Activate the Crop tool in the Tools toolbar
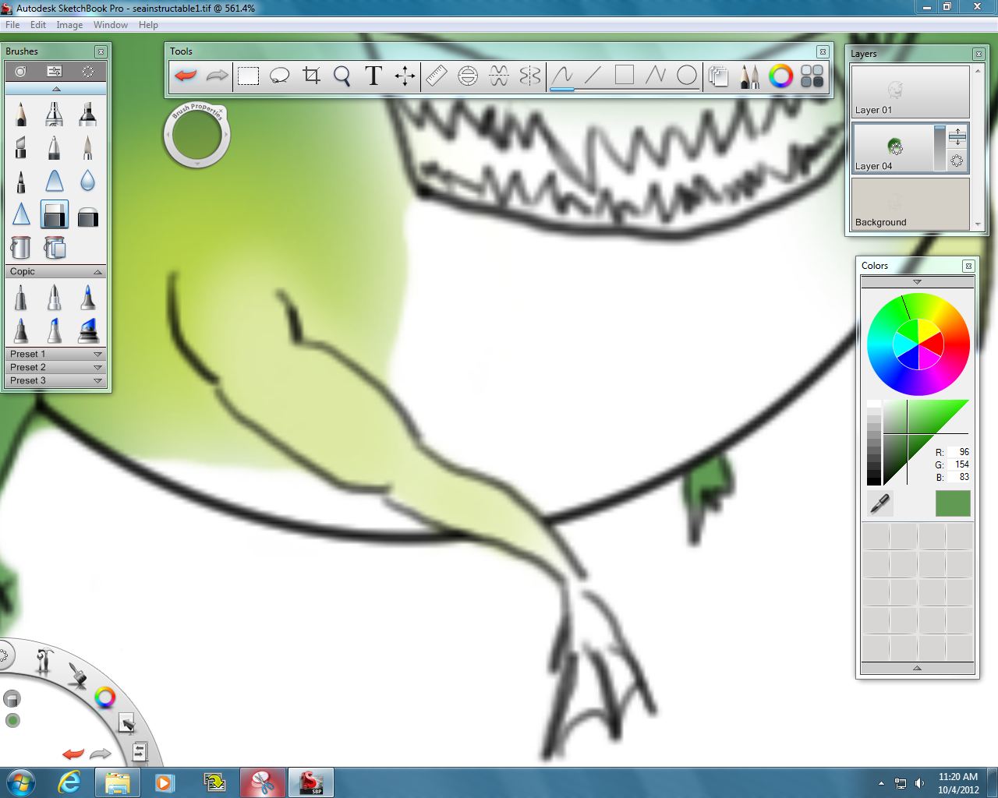Screen dimensions: 998x798 [311, 76]
